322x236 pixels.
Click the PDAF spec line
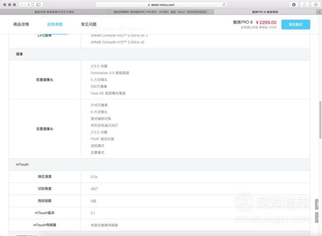(102, 139)
